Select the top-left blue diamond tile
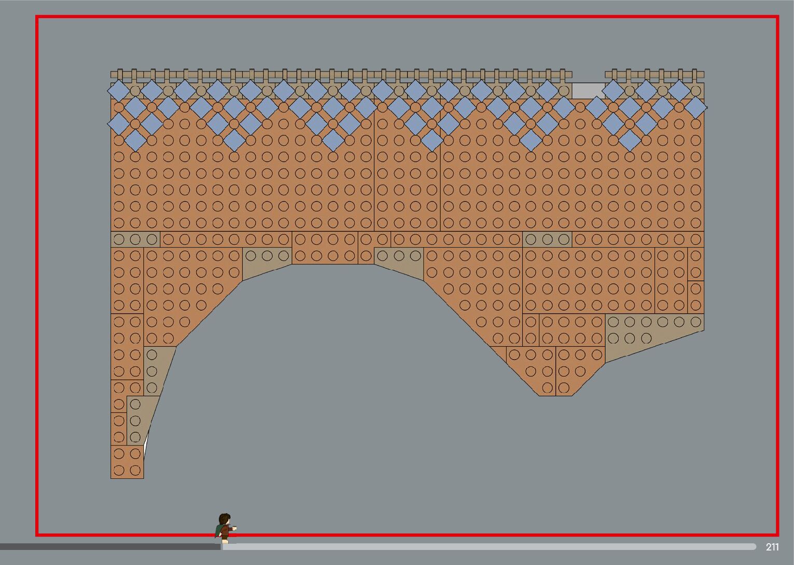 119,90
